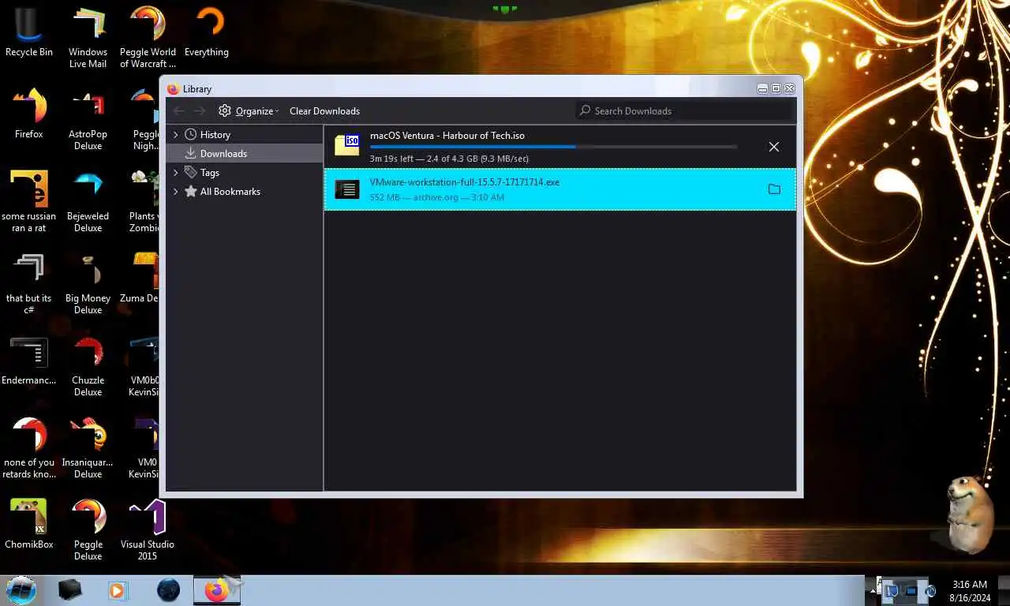Screen dimensions: 1010x606
Task: Click Clear Downloads
Action: (324, 111)
